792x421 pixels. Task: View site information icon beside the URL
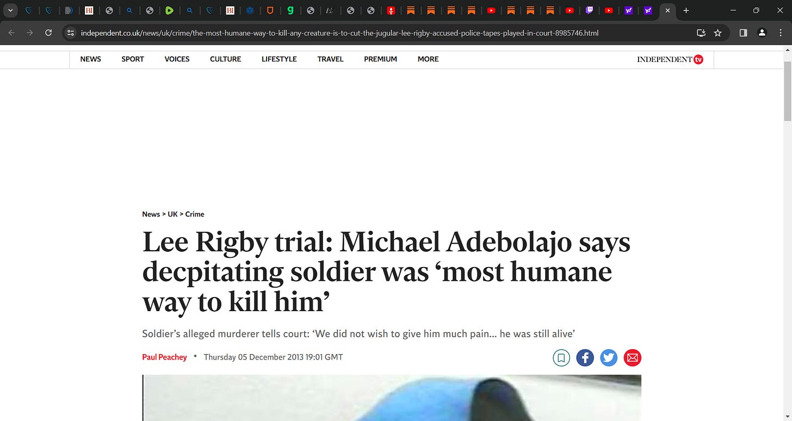tap(70, 33)
